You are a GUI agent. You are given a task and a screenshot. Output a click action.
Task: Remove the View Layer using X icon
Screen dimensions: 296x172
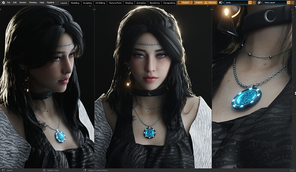pos(293,3)
